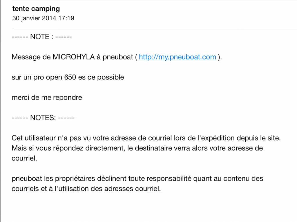Click the line starting 'pneuboat les propriétaires'

[x=137, y=178]
